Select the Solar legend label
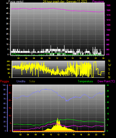 pos(32,81)
